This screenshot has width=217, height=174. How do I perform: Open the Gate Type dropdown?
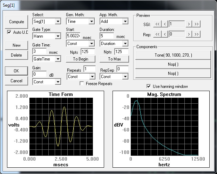[57, 36]
